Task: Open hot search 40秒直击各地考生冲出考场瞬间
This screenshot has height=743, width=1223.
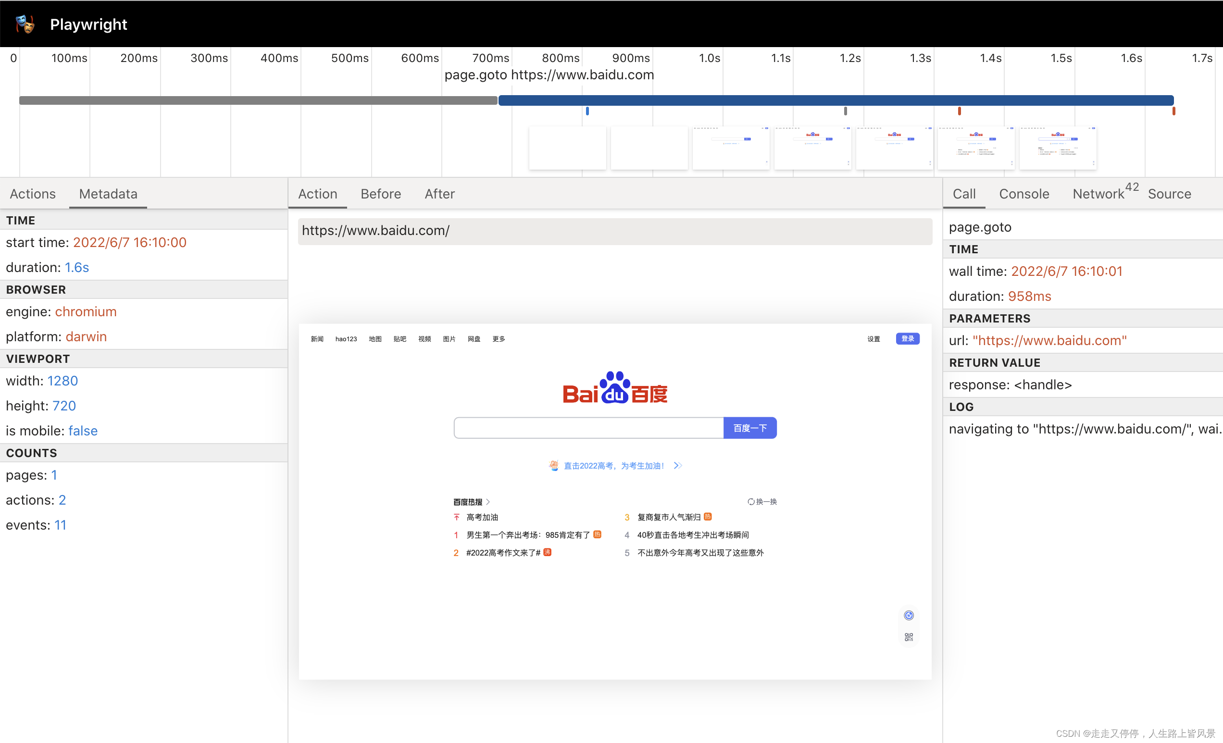Action: (693, 535)
